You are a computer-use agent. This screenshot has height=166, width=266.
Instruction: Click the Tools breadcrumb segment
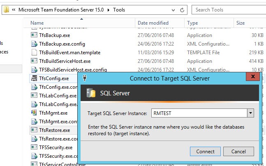119,10
